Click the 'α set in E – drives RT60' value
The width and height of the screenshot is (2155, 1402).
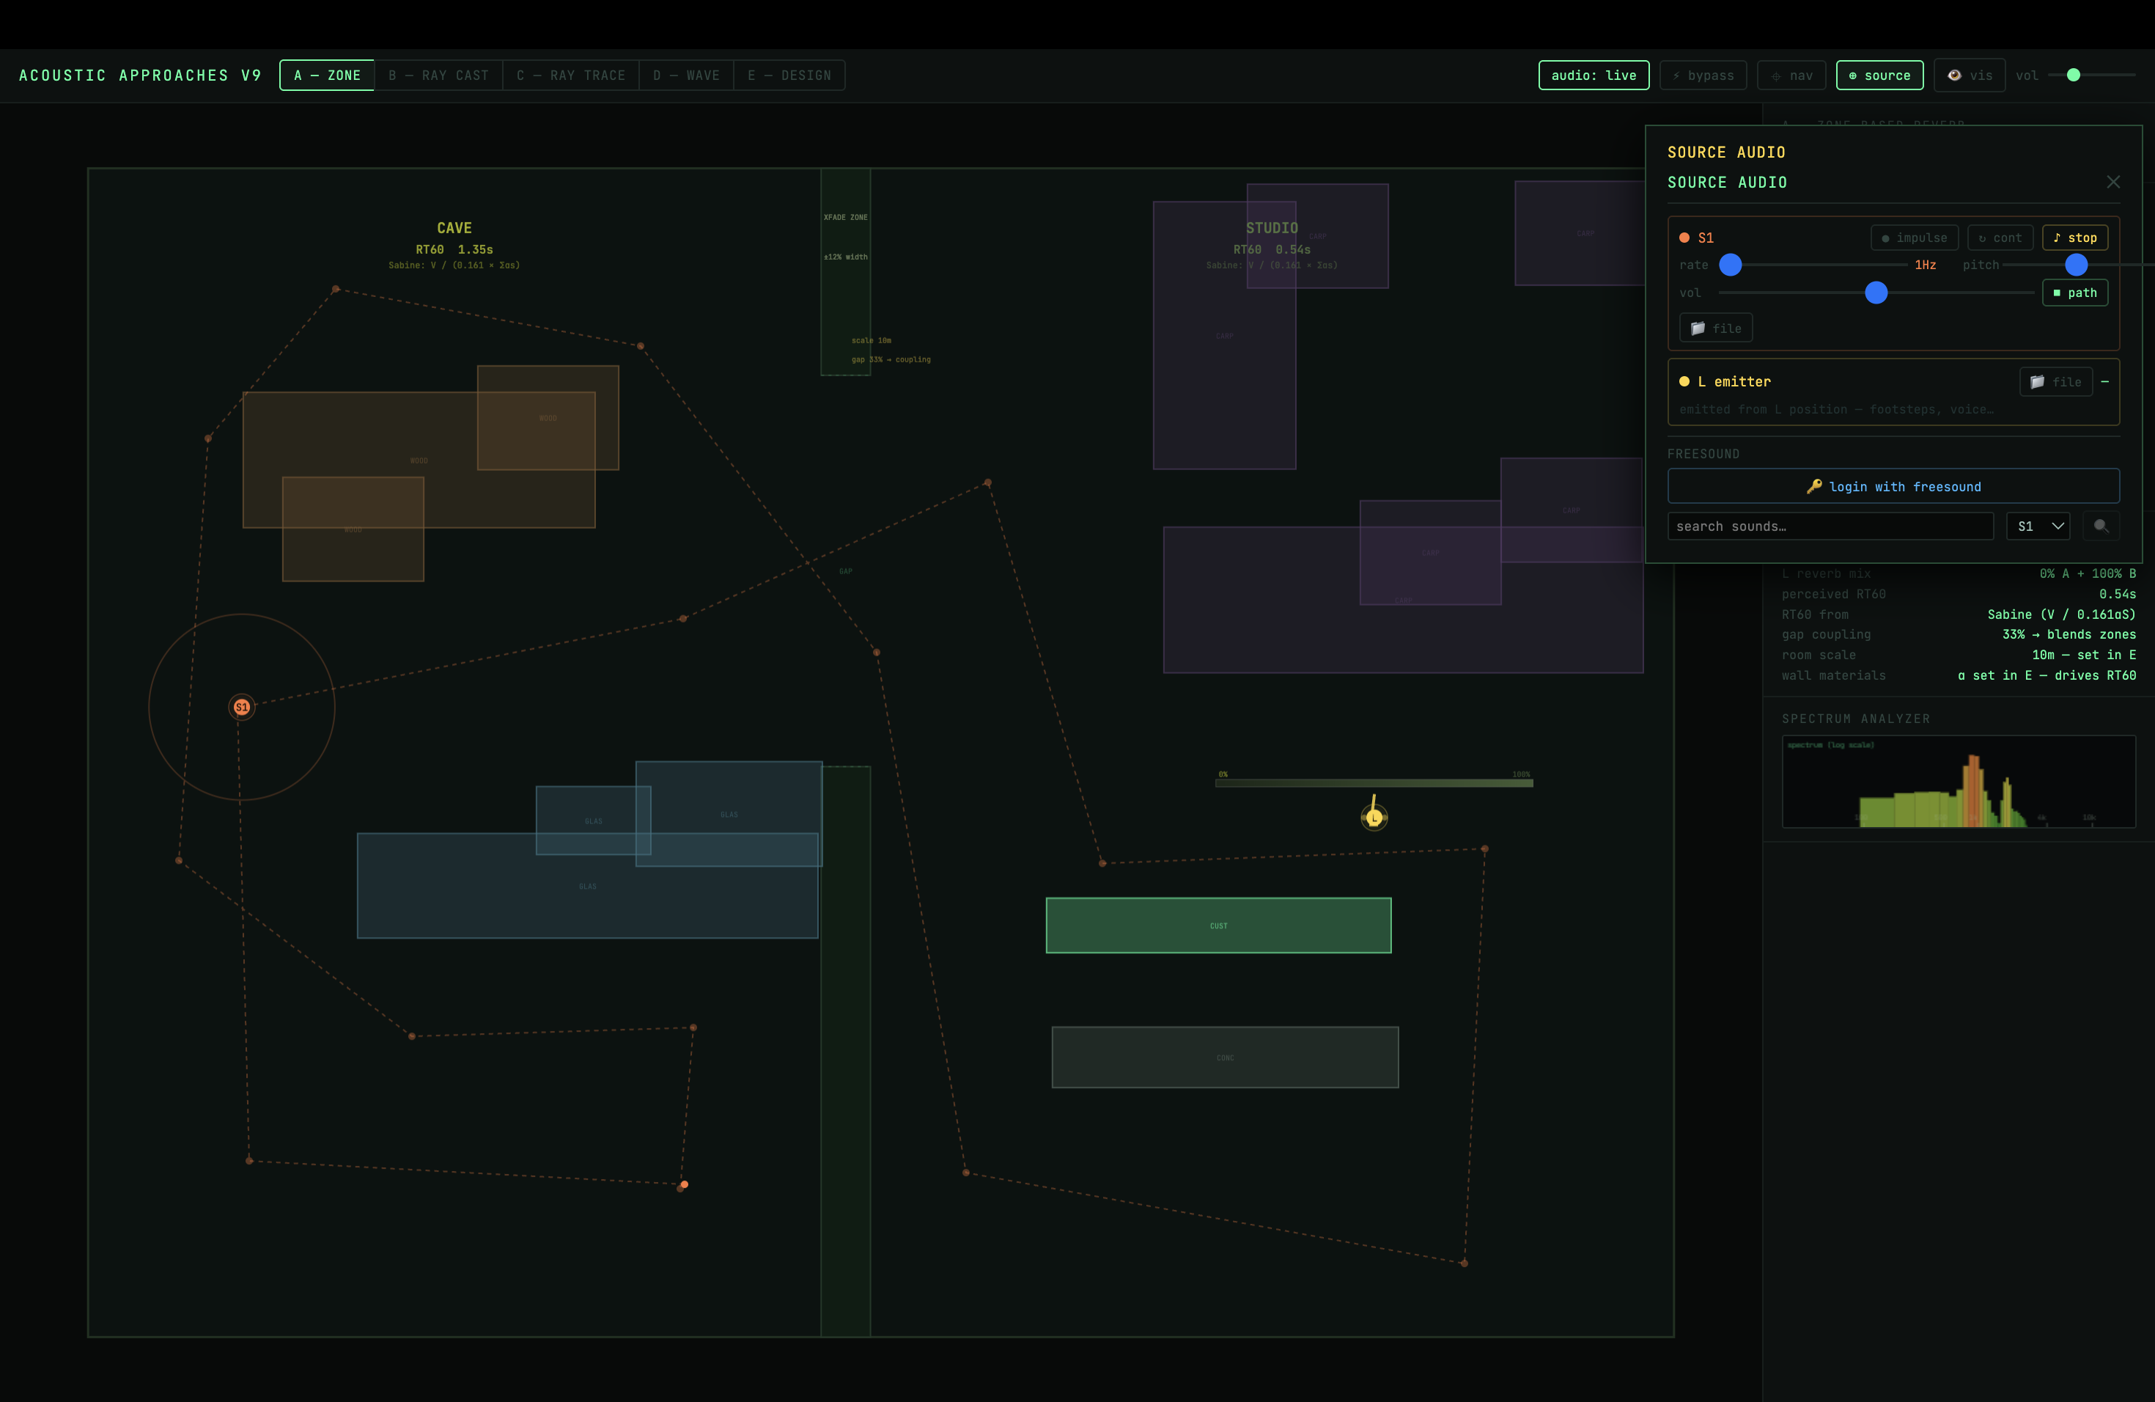2047,675
